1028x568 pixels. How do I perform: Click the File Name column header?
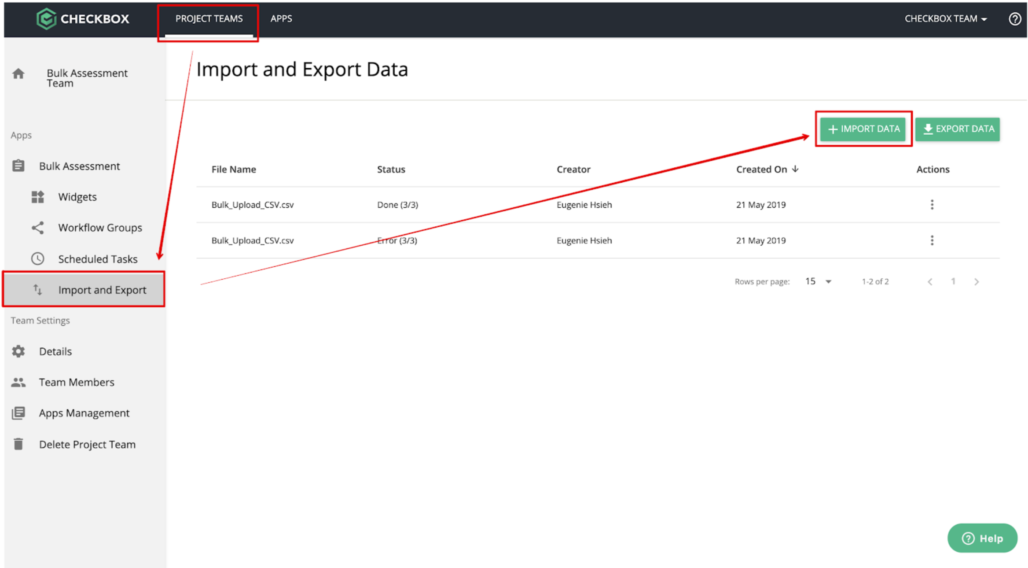tap(234, 169)
